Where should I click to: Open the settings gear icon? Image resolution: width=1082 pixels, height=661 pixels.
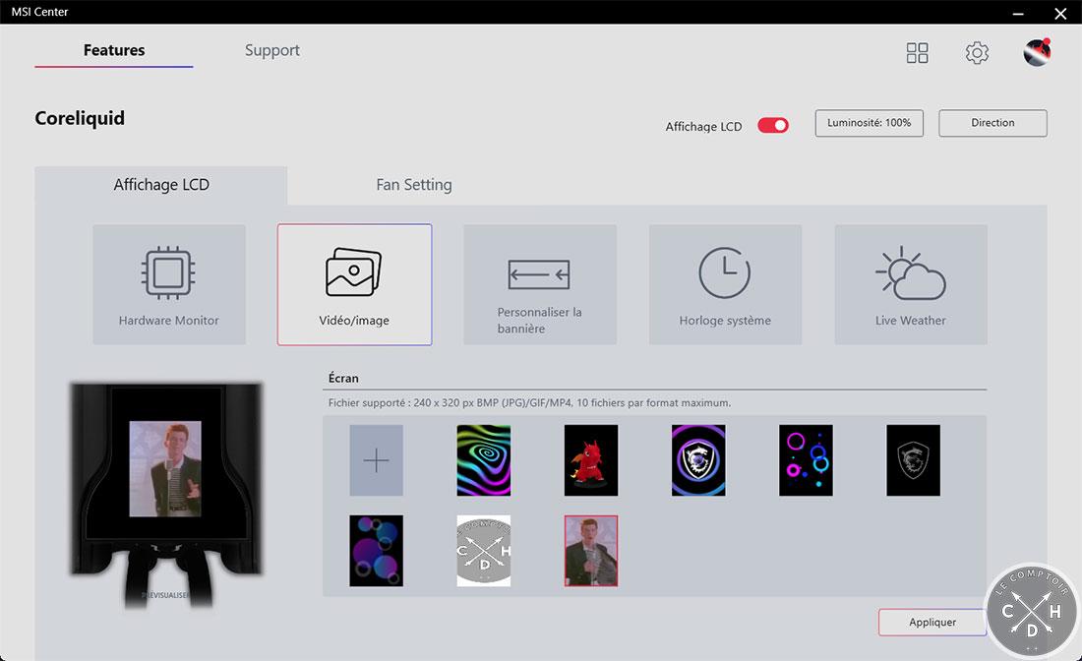(x=977, y=53)
